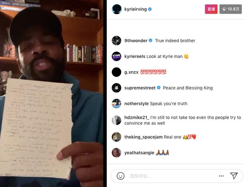Open the three-dot more options menu
Image resolution: width=244 pixels, height=187 pixels.
coord(221,176)
